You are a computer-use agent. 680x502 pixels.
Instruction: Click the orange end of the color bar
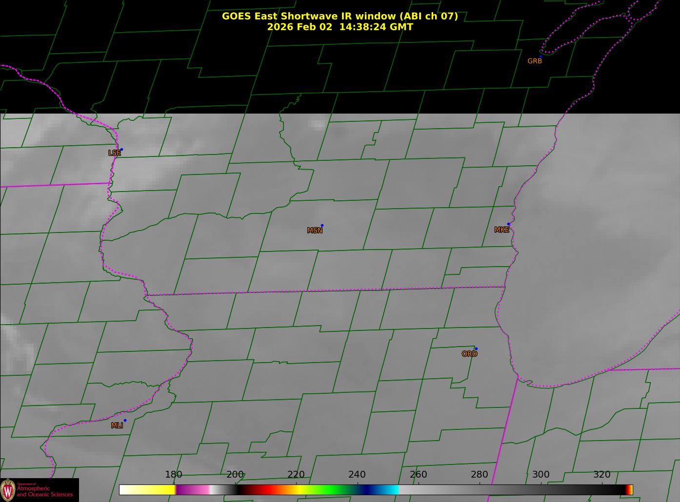click(631, 490)
